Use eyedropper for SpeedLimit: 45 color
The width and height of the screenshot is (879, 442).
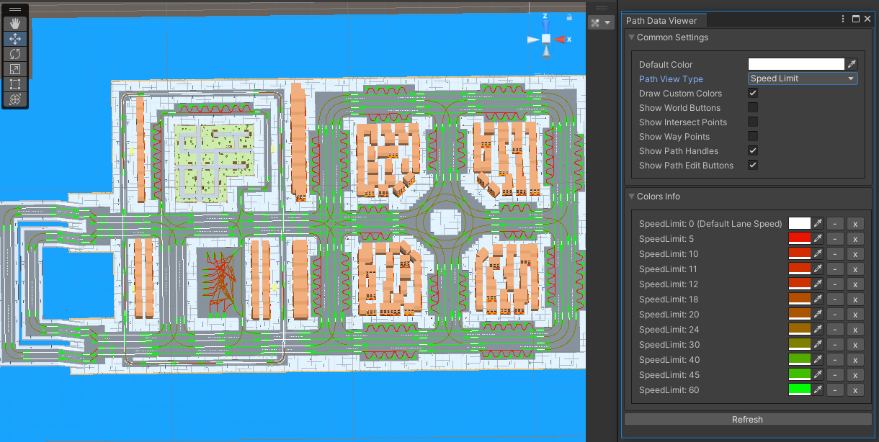pos(818,375)
